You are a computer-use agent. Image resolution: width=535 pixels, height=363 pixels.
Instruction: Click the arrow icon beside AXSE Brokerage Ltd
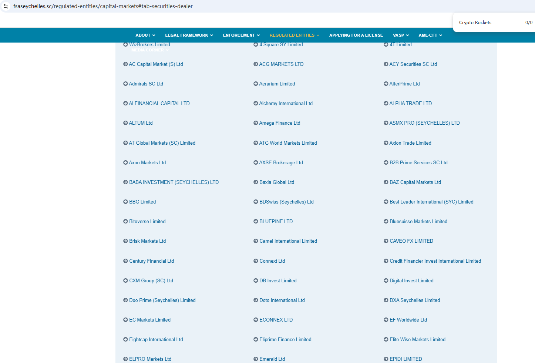coord(256,162)
